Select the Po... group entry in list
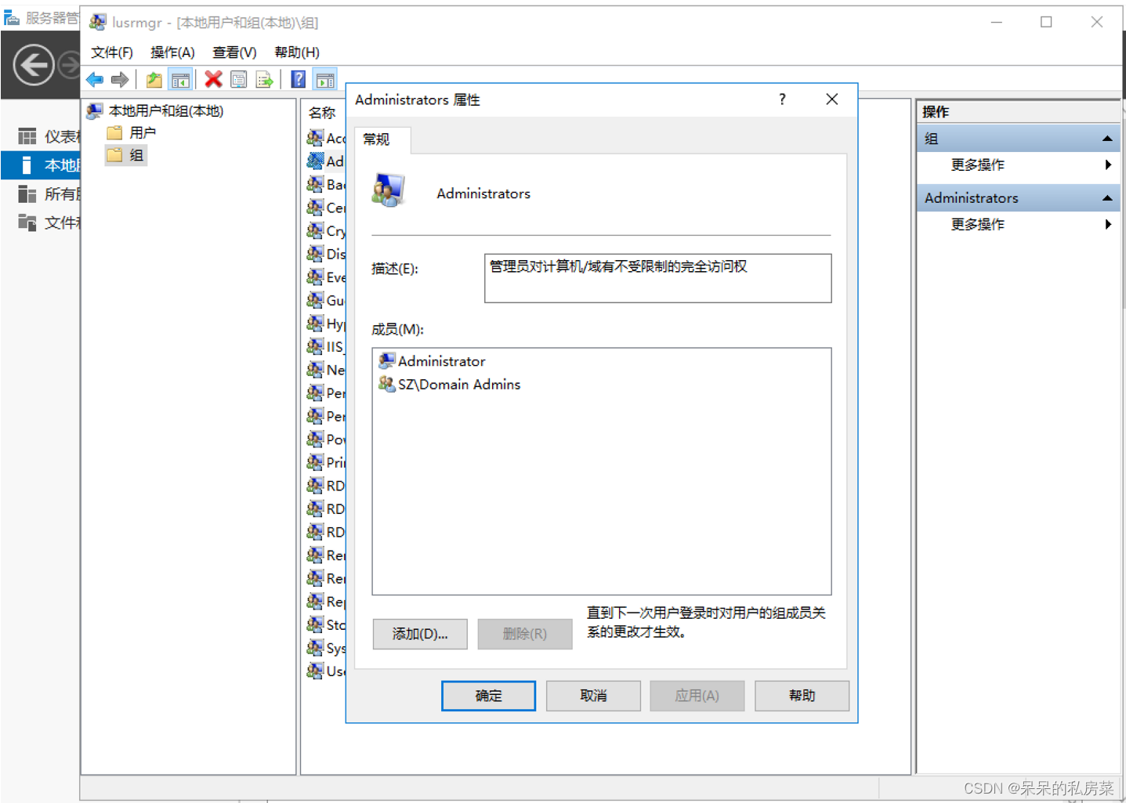Viewport: 1126px width, 803px height. (326, 439)
